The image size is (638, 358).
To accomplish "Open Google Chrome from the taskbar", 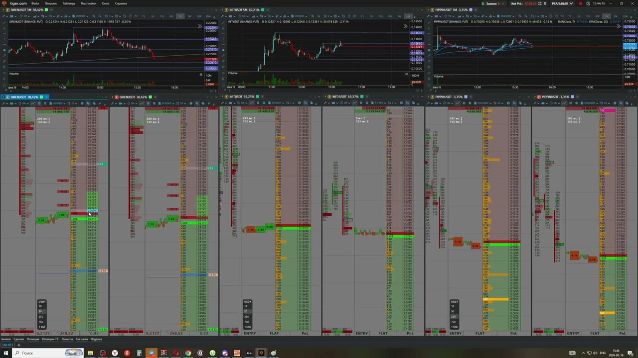I will (x=188, y=353).
